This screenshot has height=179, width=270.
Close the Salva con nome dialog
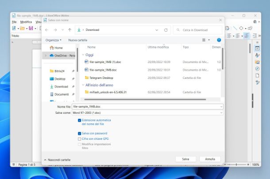(x=220, y=20)
